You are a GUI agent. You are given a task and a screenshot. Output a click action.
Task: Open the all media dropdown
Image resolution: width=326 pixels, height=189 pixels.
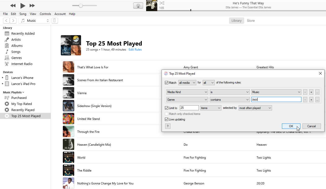[187, 83]
